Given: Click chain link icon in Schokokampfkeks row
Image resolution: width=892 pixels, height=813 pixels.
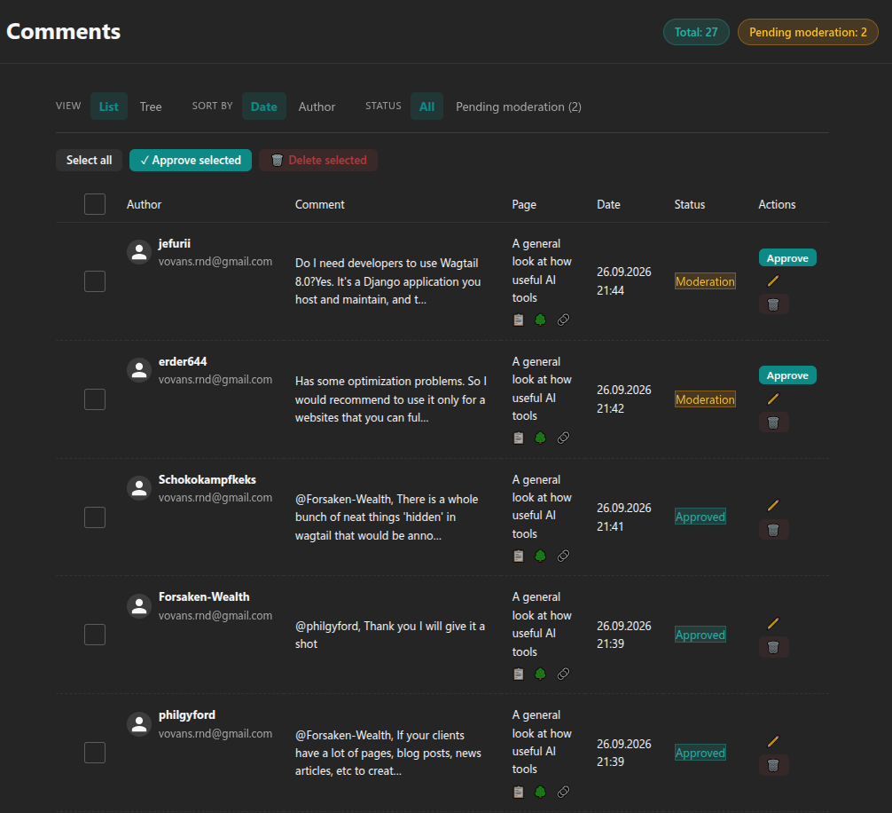Looking at the screenshot, I should (x=563, y=556).
